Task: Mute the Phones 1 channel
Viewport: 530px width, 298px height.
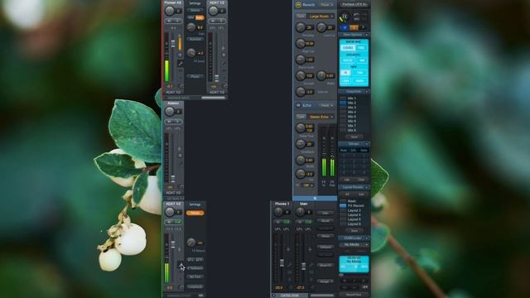Action: pos(278,222)
